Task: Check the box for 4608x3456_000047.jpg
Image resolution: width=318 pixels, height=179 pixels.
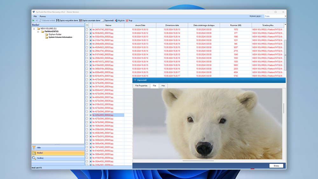Action: pos(87,133)
